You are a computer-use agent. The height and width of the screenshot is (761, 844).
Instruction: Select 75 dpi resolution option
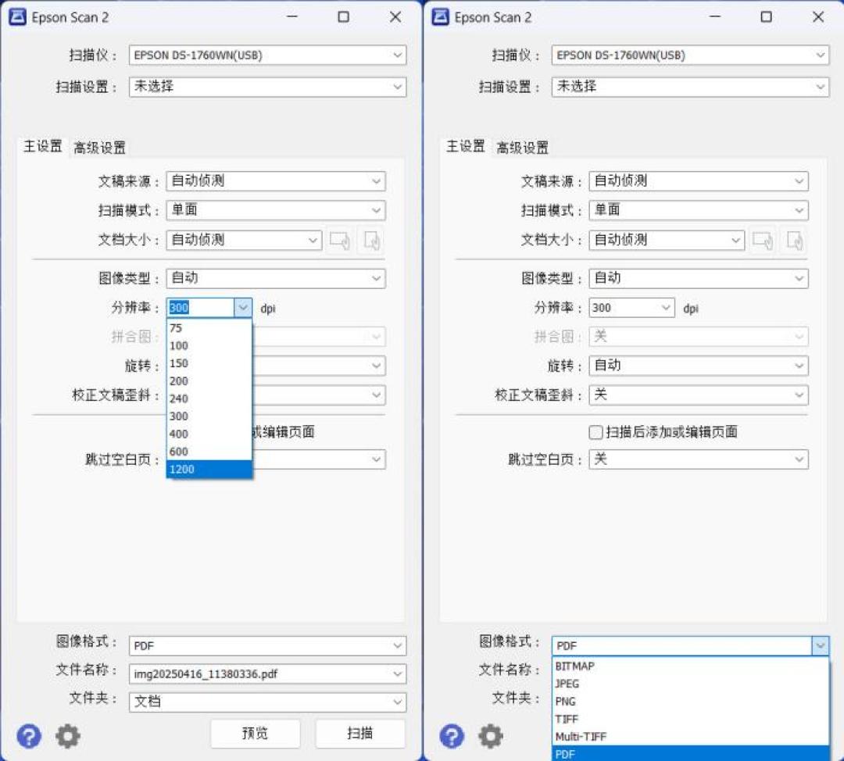click(209, 328)
